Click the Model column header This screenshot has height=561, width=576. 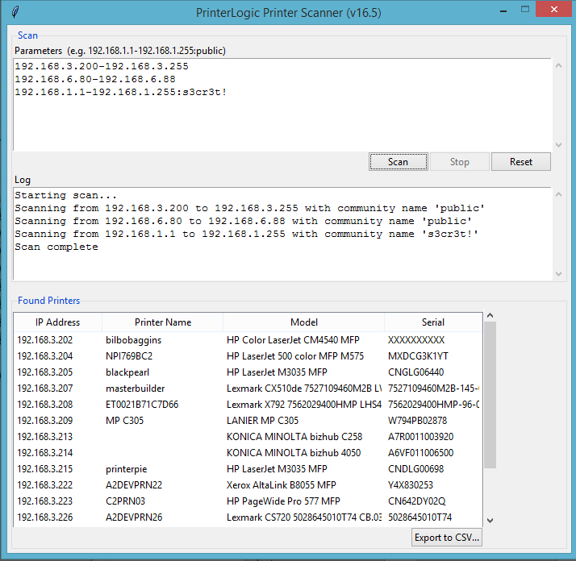304,322
